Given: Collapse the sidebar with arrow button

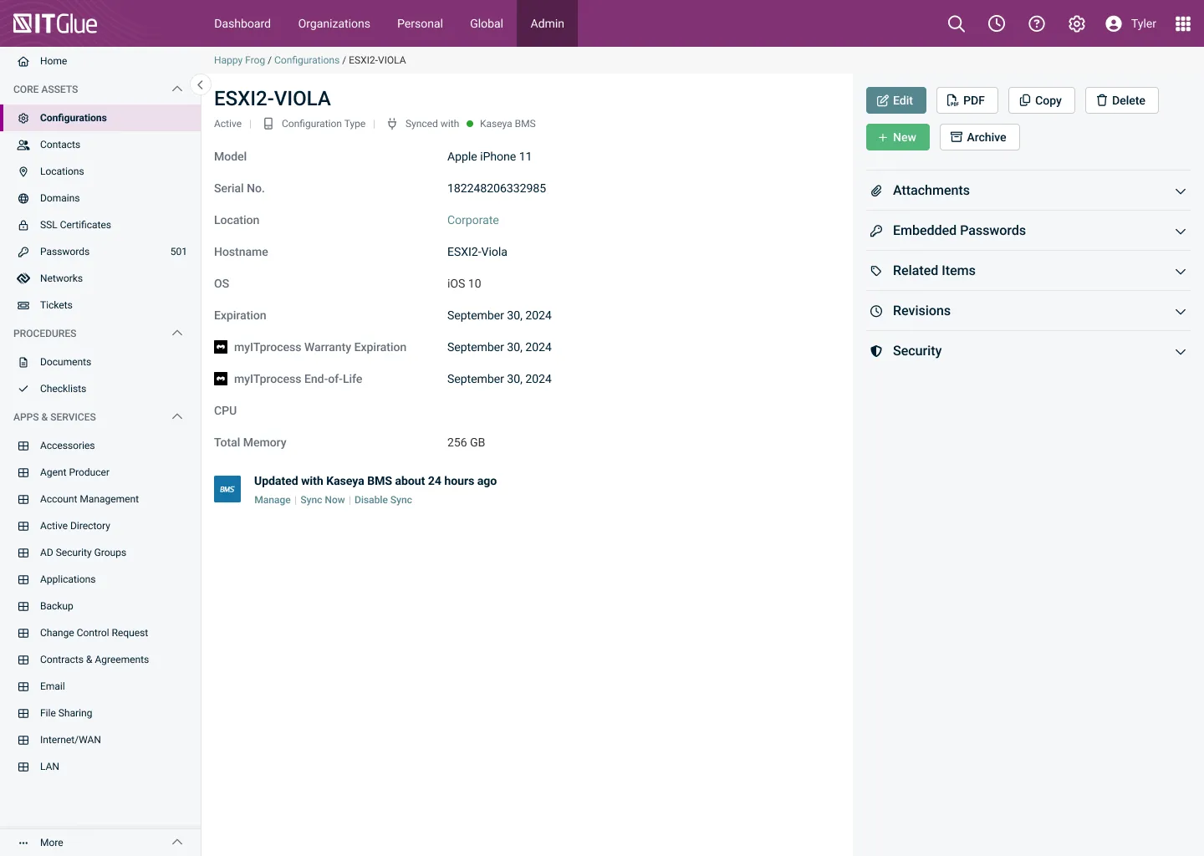Looking at the screenshot, I should coord(200,84).
